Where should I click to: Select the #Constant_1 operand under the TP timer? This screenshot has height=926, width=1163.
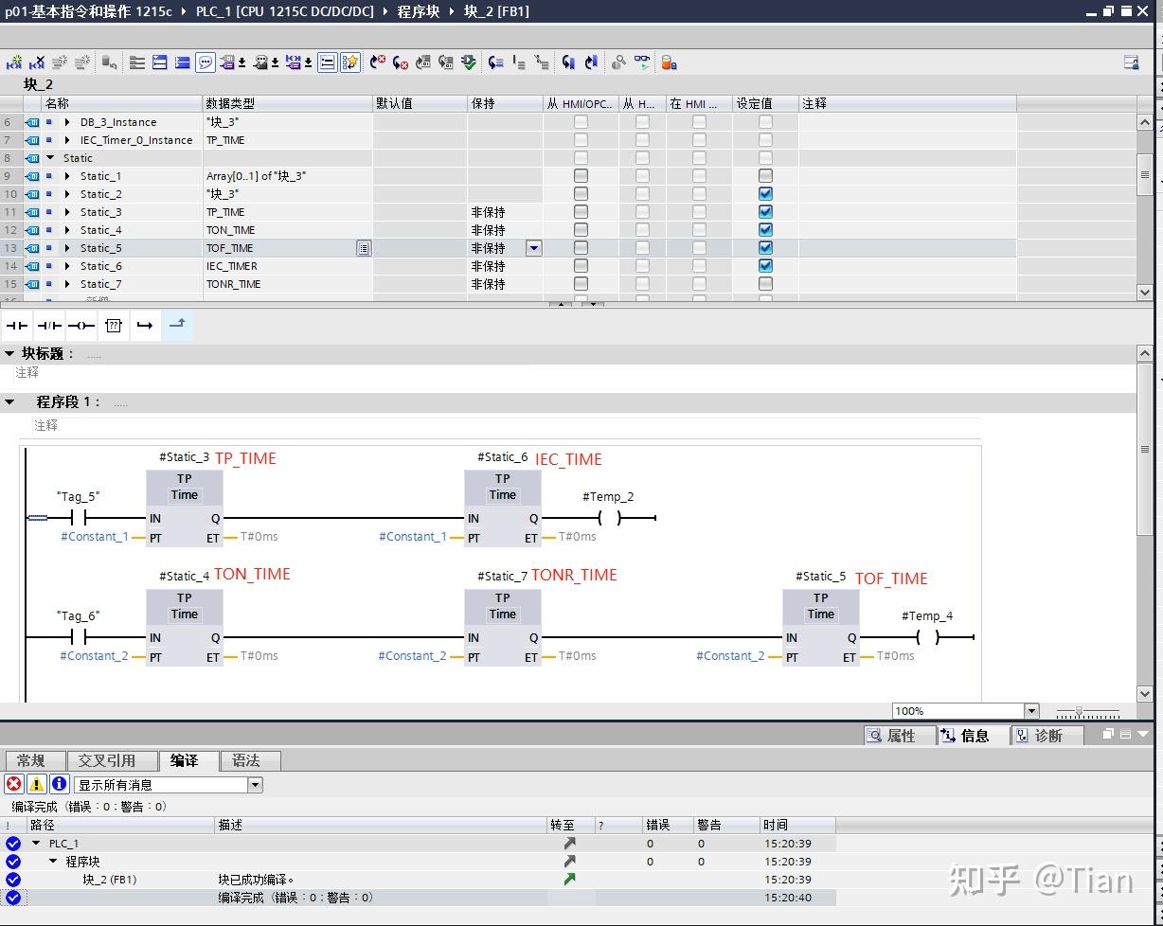tap(95, 536)
